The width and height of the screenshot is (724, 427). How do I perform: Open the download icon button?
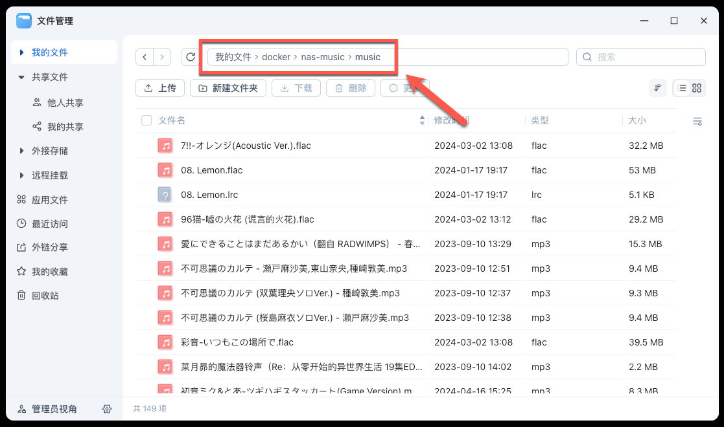[285, 88]
